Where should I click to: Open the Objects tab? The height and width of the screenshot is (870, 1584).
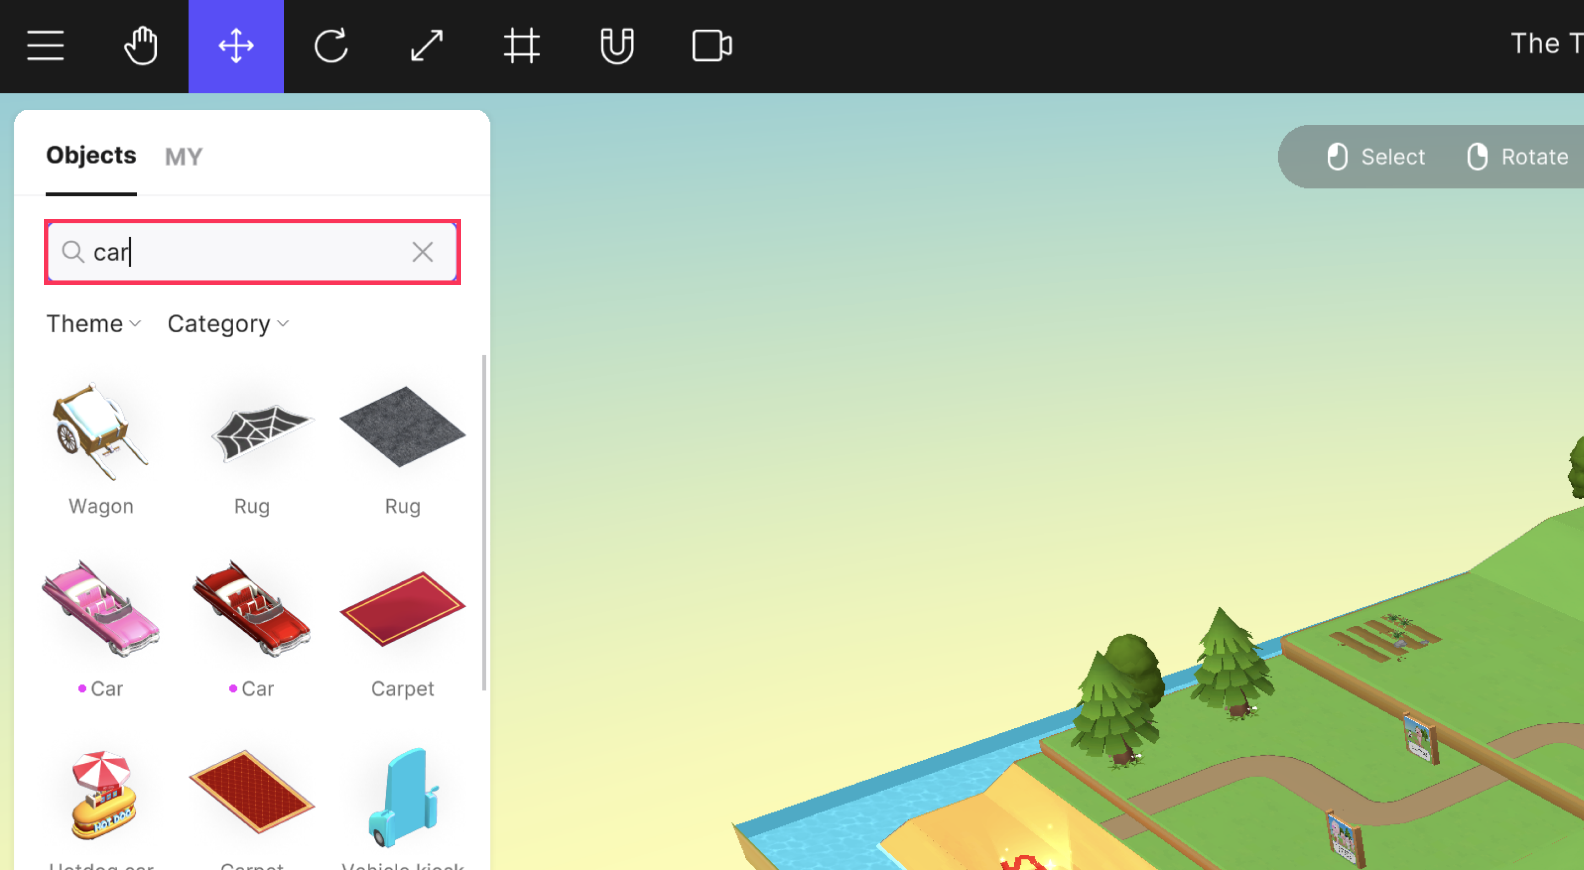pyautogui.click(x=91, y=155)
